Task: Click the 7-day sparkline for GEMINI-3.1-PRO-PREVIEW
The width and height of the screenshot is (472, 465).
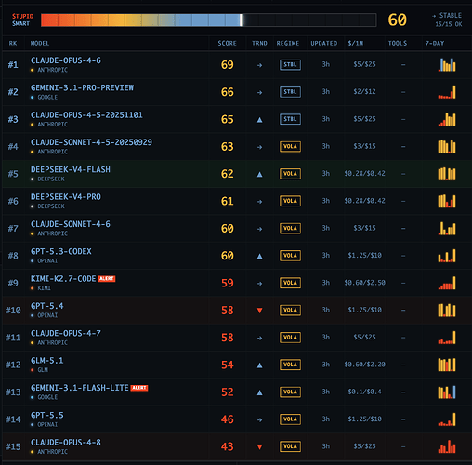Action: click(x=447, y=92)
